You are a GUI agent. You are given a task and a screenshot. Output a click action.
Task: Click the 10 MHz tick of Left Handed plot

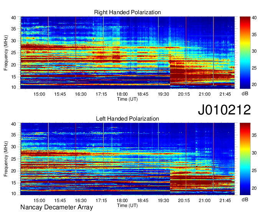tap(14, 194)
